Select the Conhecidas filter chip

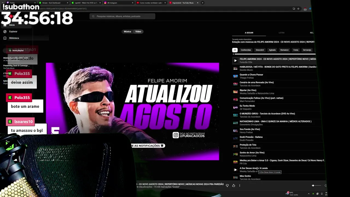click(x=246, y=50)
